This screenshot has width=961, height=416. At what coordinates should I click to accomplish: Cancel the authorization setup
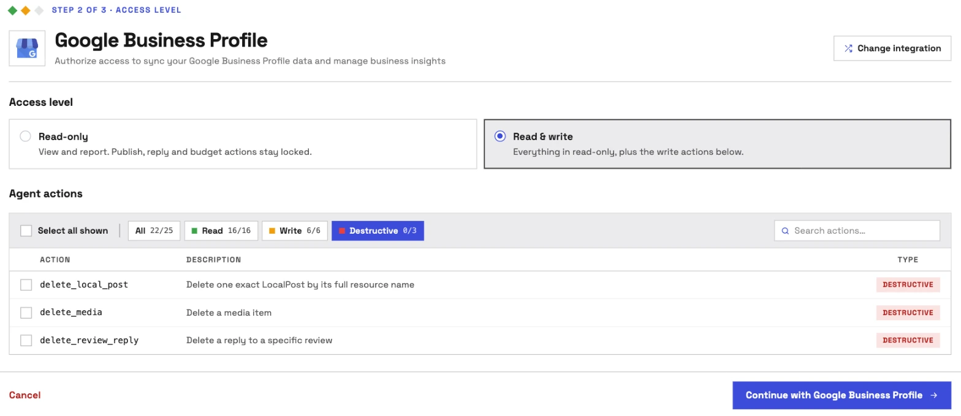point(25,395)
